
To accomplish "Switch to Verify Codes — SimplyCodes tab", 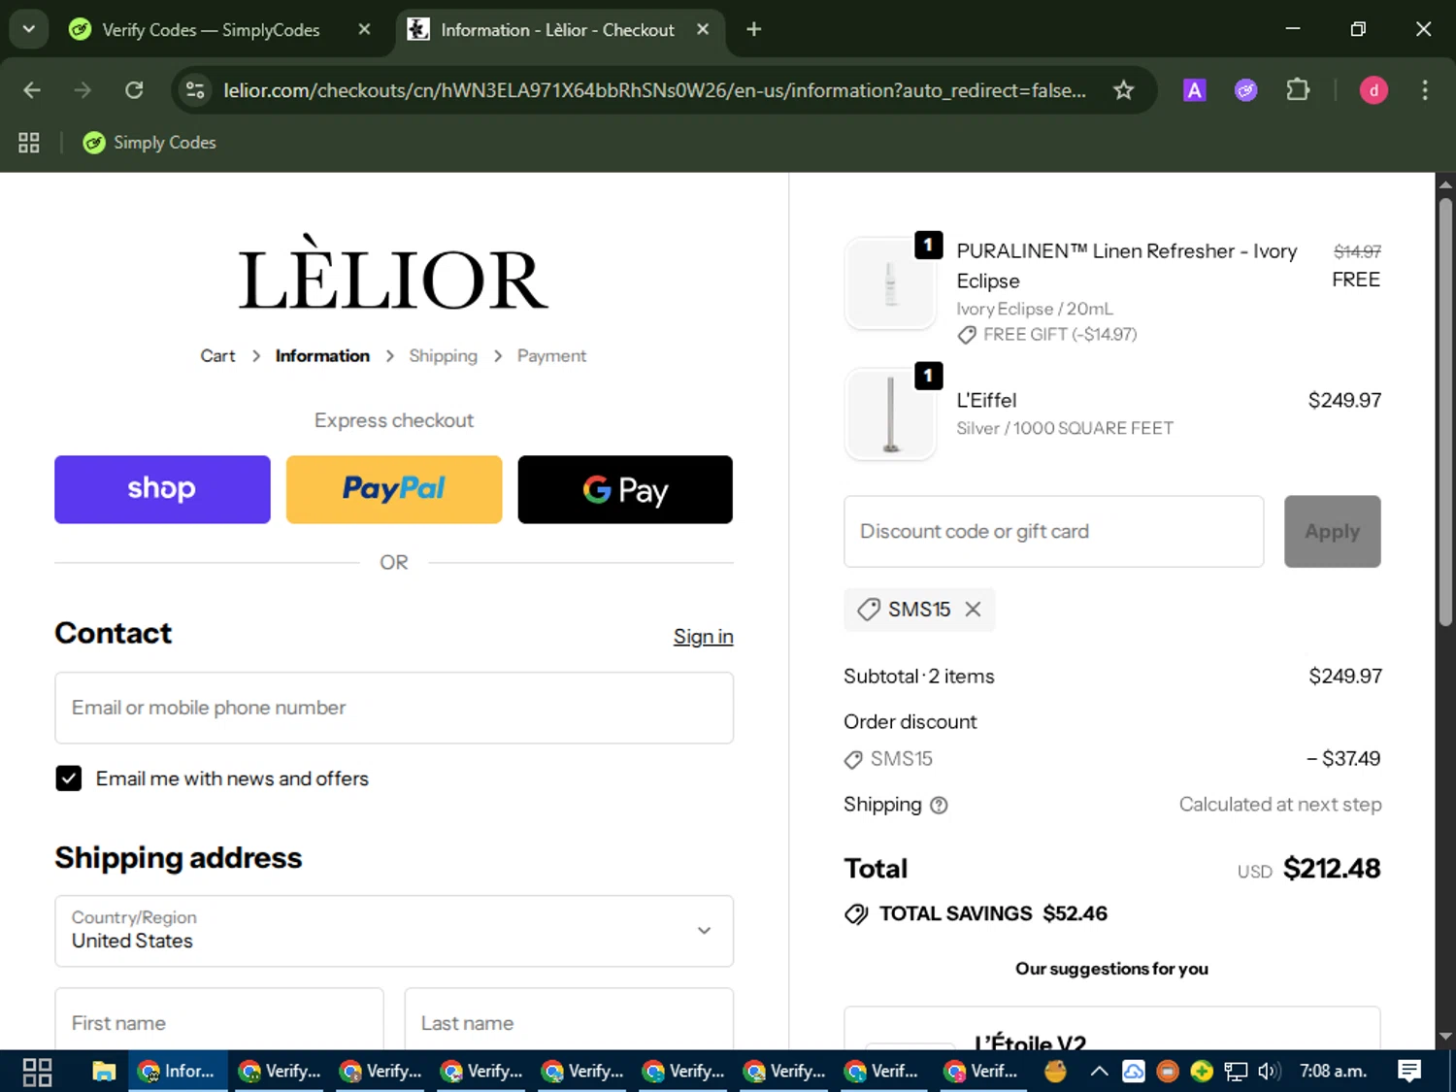I will pos(211,30).
